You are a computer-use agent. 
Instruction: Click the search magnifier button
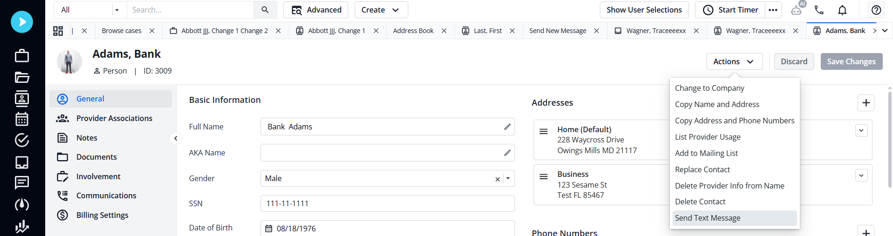click(x=265, y=10)
